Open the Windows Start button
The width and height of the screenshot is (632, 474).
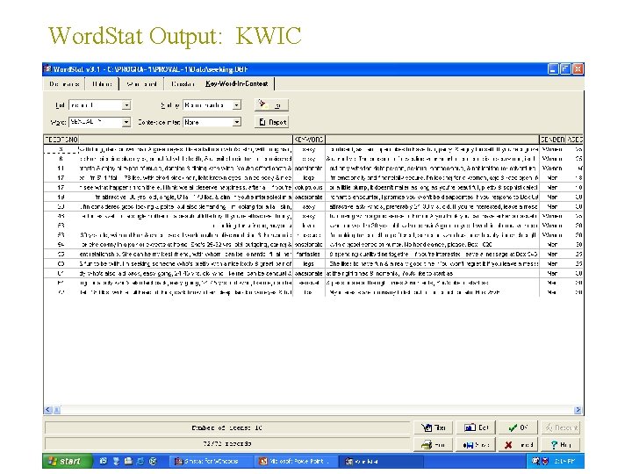coord(67,461)
